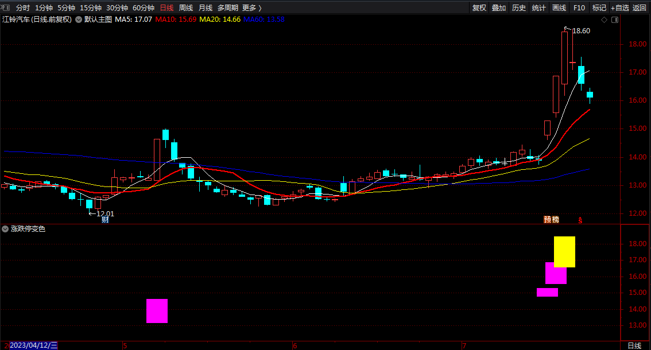
Task: Open the 更多 periods dropdown
Action: point(251,8)
